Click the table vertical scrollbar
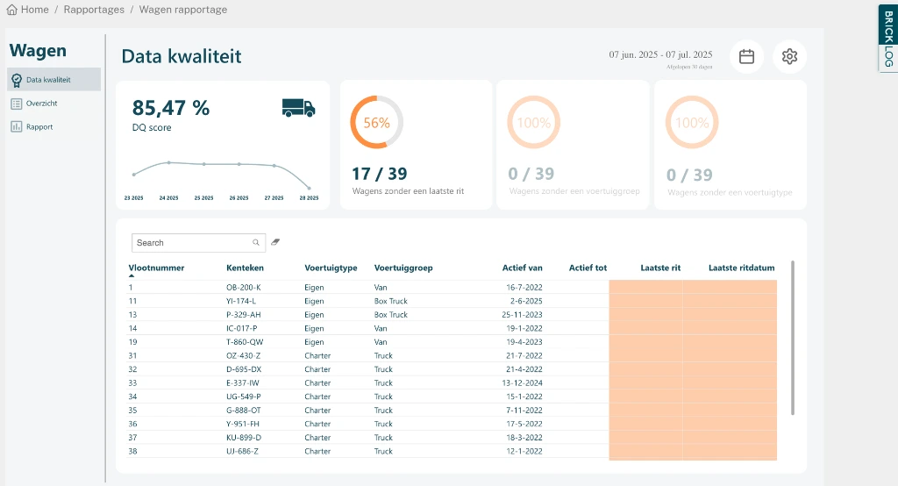 click(x=793, y=338)
